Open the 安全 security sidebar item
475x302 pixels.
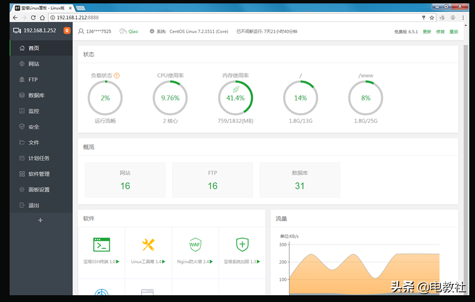[x=41, y=127]
